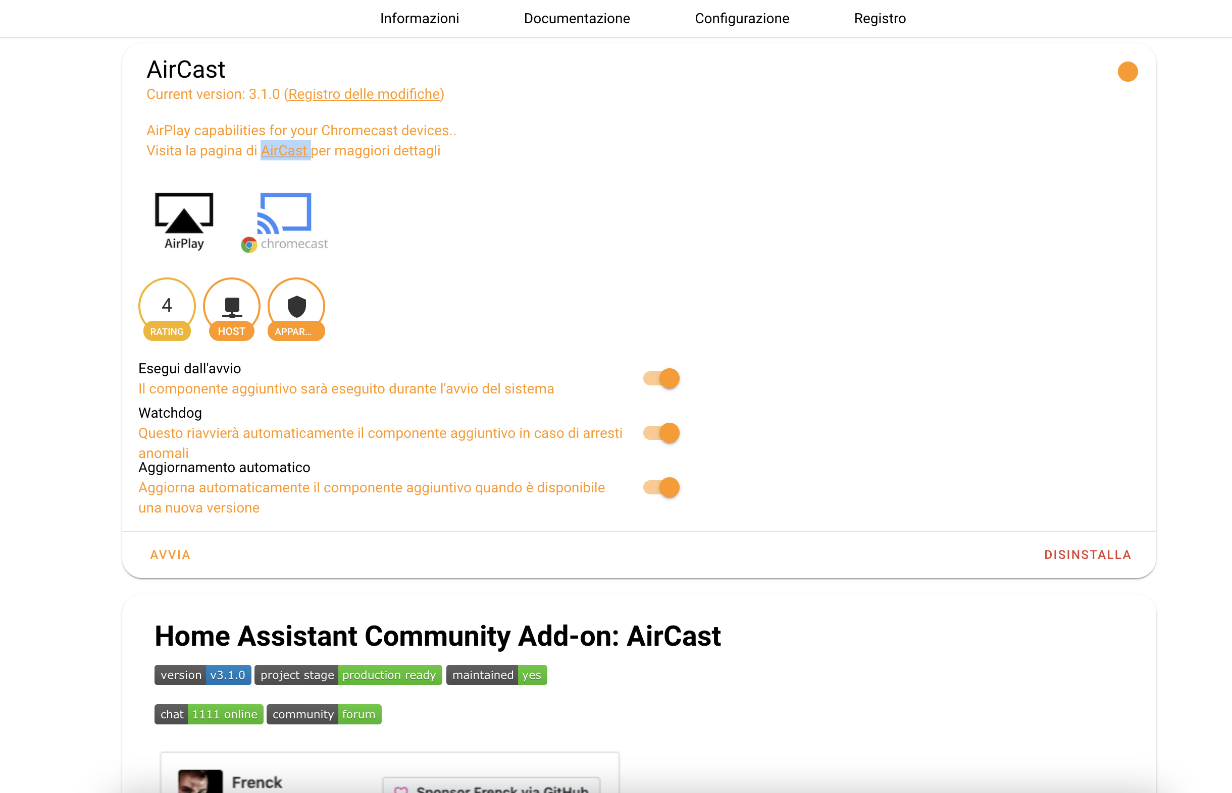Viewport: 1232px width, 793px height.
Task: Click the Chromecast logo image
Action: pos(284,221)
